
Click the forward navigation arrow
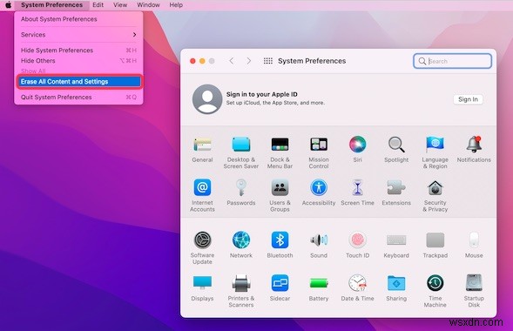pos(249,61)
